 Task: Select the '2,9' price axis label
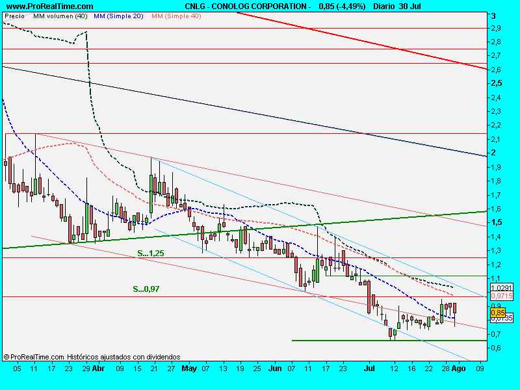(x=496, y=29)
